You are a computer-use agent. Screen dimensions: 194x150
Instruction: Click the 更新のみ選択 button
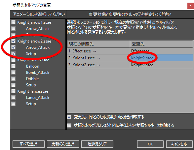[x=63, y=144]
